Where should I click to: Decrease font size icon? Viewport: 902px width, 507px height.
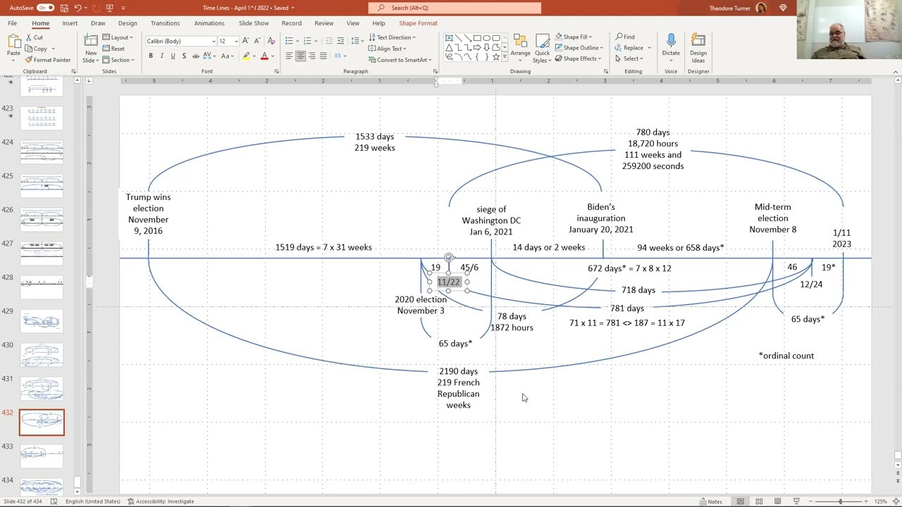(x=257, y=41)
